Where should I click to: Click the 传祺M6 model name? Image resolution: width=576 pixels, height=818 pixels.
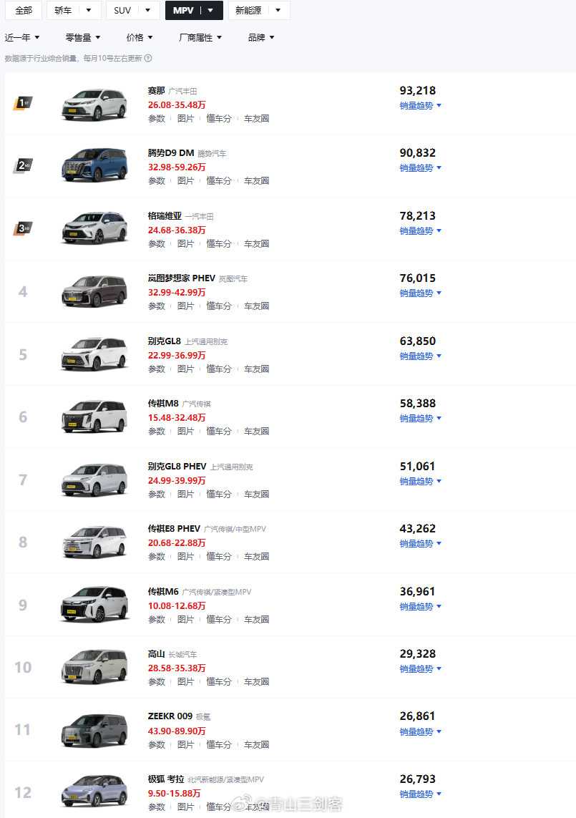163,592
